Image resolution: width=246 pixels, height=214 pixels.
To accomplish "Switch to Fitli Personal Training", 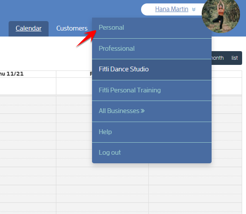I will point(152,91).
